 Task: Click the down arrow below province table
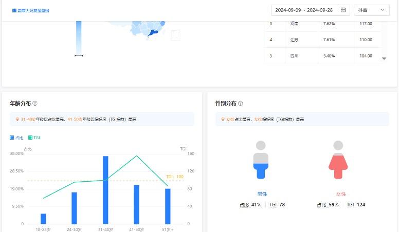pyautogui.click(x=384, y=59)
